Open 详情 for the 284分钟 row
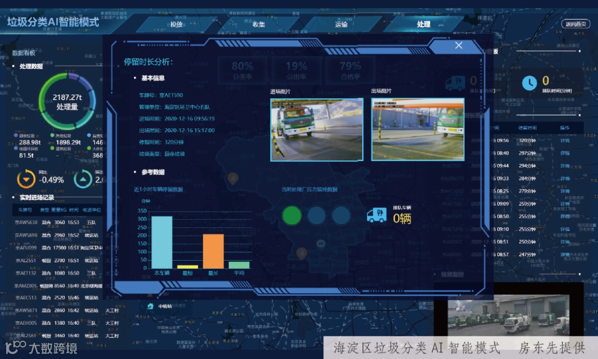 click(565, 178)
